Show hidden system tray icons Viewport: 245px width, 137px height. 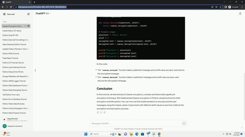[223, 134]
